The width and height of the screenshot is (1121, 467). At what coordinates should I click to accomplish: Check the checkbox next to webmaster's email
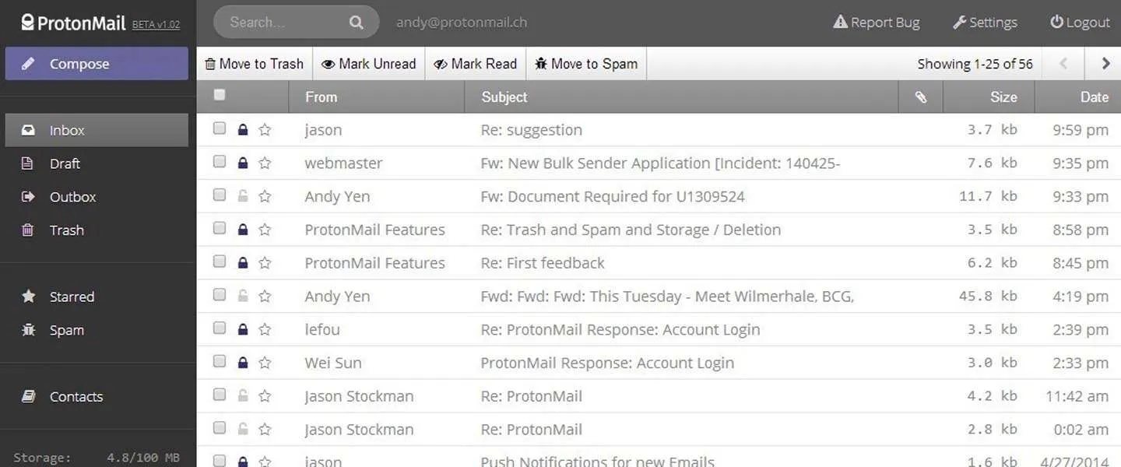click(219, 161)
